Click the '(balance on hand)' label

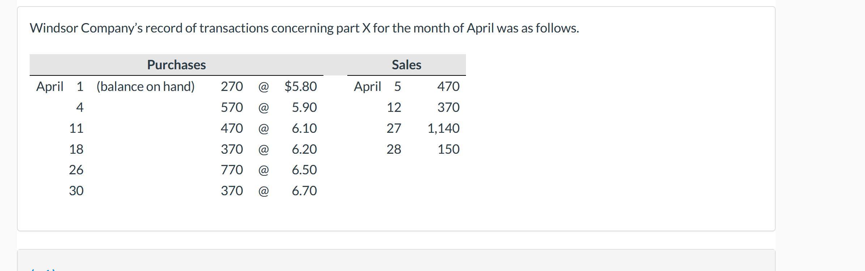(x=145, y=87)
